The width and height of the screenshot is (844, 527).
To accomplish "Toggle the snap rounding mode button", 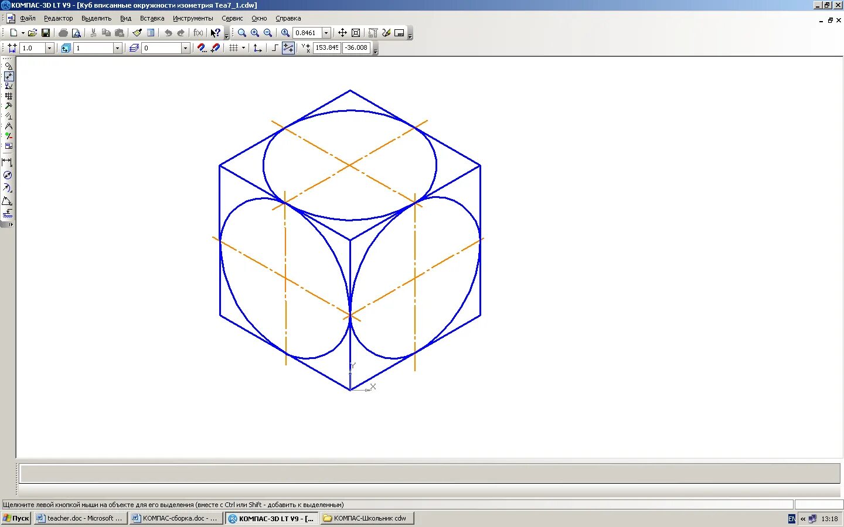I will click(288, 48).
